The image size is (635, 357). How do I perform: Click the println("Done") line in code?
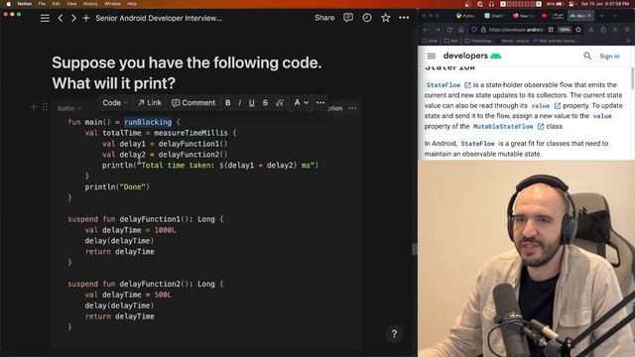(x=117, y=186)
